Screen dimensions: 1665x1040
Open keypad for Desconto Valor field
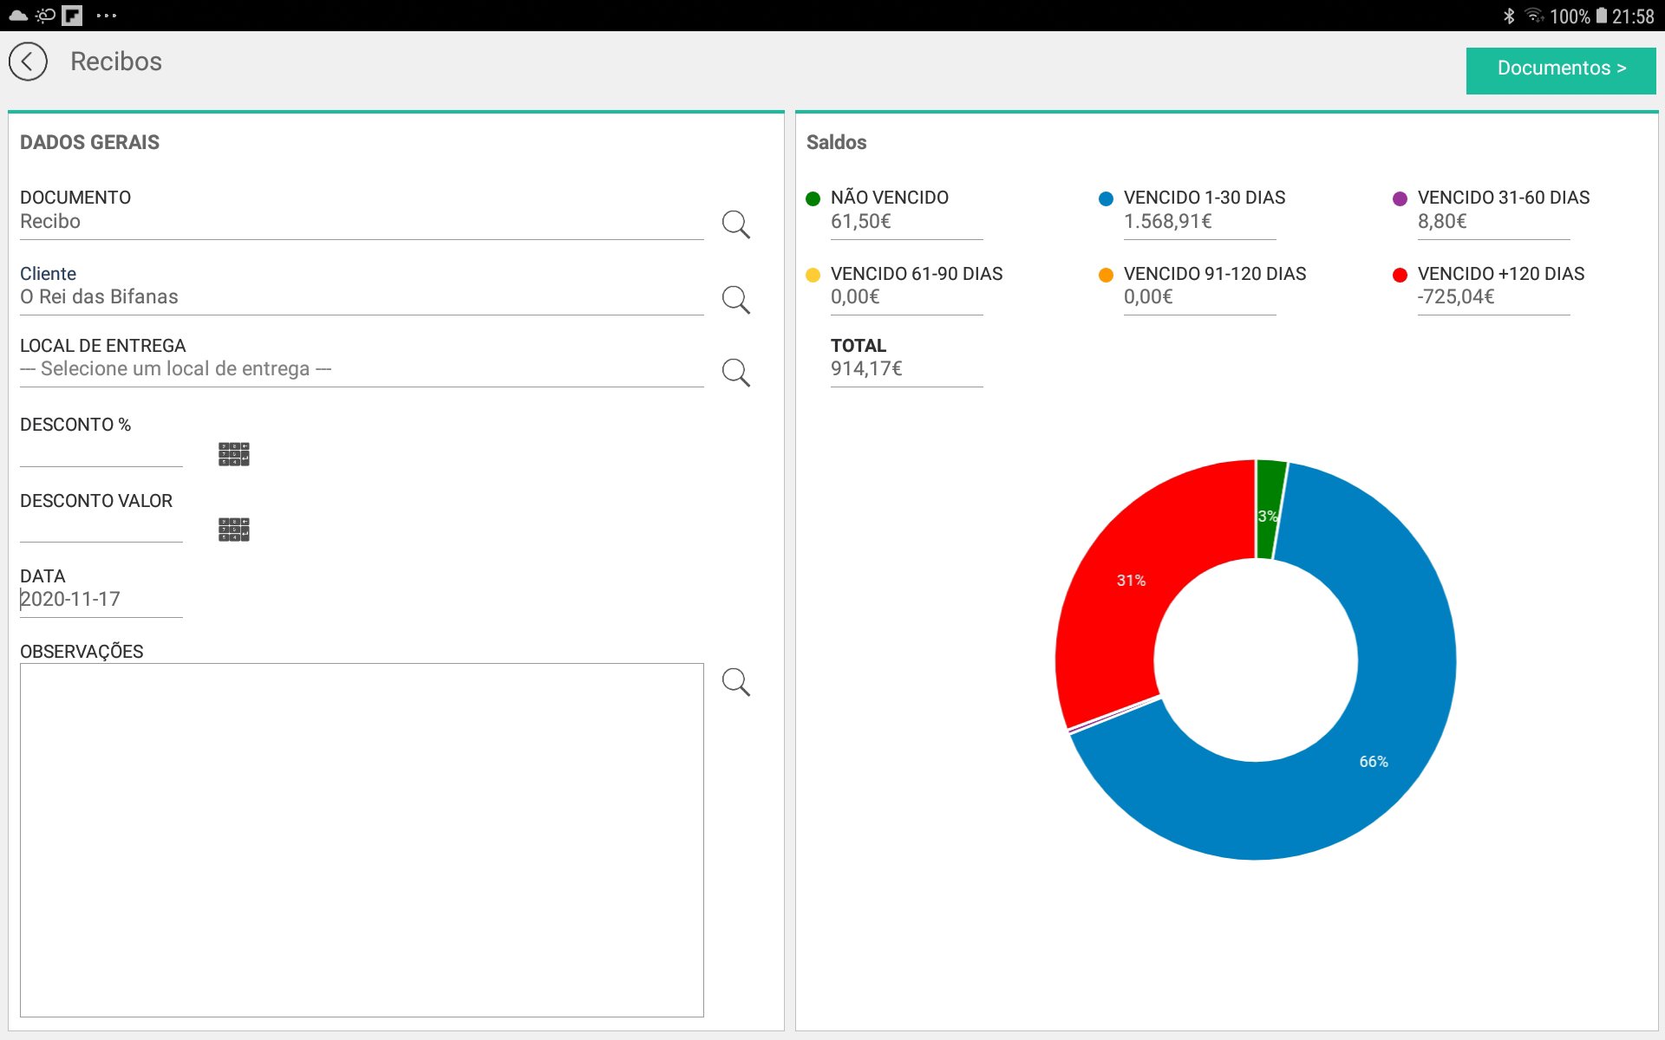pyautogui.click(x=233, y=530)
